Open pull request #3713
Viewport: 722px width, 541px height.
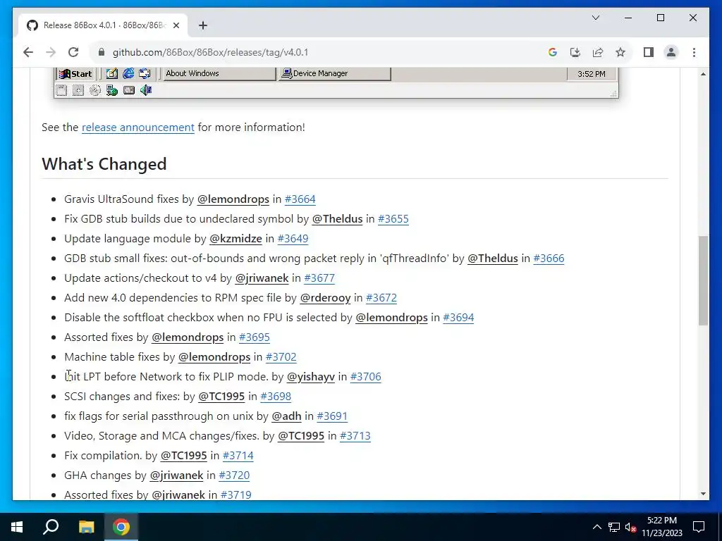355,436
